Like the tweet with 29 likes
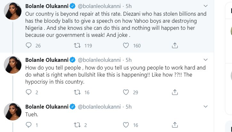The height and width of the screenshot is (132, 232). [126, 92]
